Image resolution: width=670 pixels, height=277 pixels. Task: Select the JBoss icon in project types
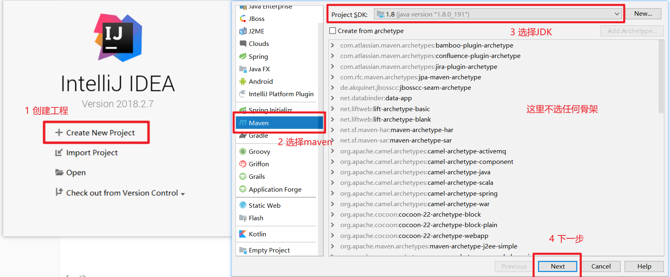click(243, 19)
